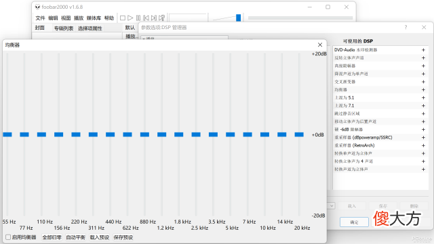
Task: Click the 110 Hz equalizer band slider
Action: tap(41, 135)
